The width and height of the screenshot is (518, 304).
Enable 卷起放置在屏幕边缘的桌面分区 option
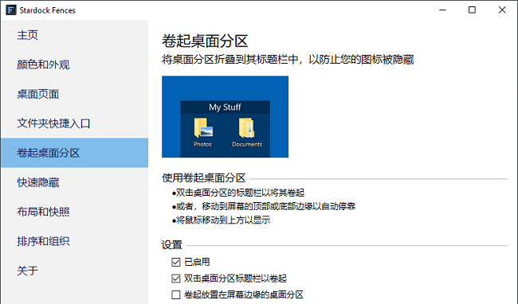pyautogui.click(x=176, y=294)
